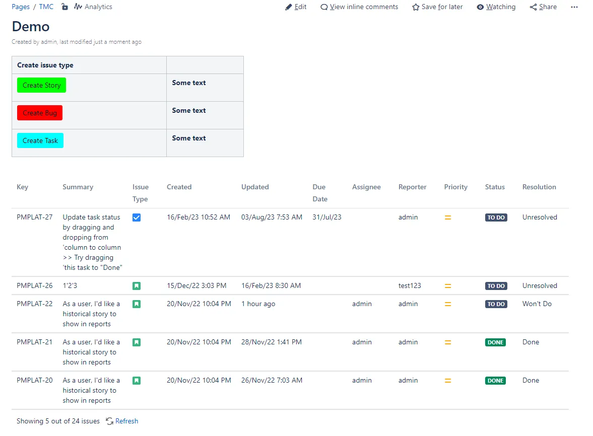Click the cyan Create Task button
Image resolution: width=593 pixels, height=436 pixels.
click(x=40, y=140)
